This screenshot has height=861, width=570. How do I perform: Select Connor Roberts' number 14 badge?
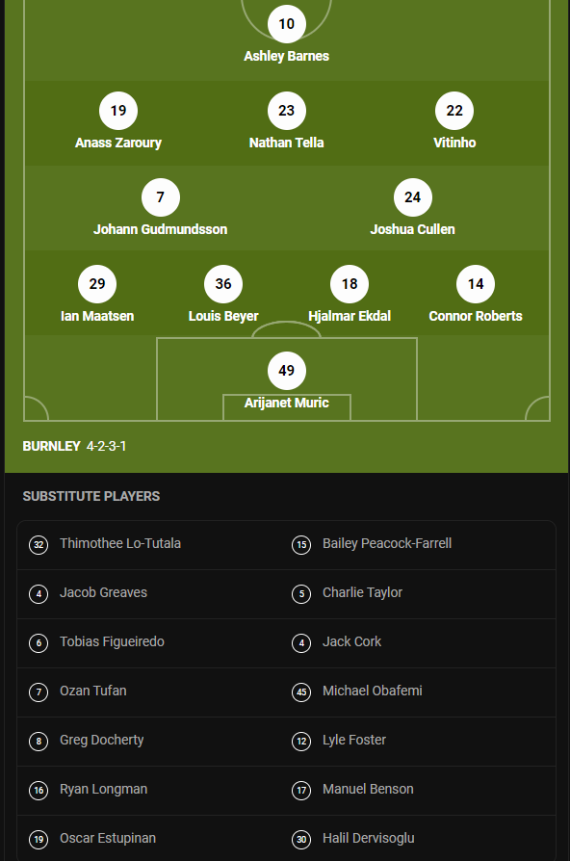[x=476, y=284]
